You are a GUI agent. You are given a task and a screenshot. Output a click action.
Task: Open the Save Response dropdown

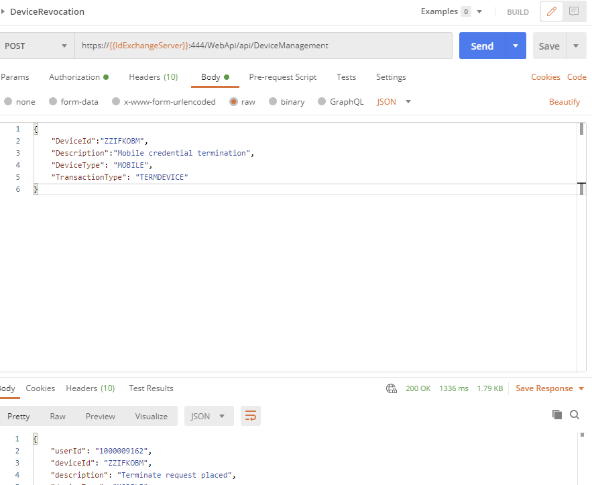pyautogui.click(x=550, y=388)
